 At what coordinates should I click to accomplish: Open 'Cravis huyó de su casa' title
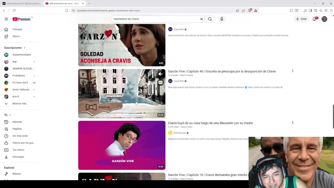point(210,123)
